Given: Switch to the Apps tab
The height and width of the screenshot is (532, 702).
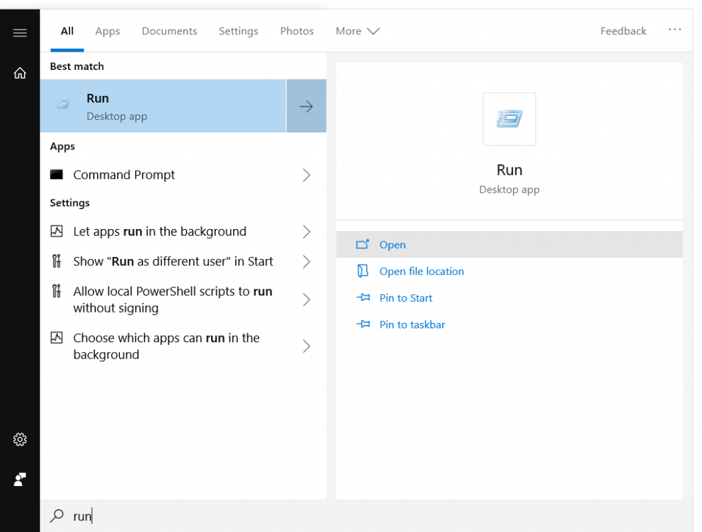Looking at the screenshot, I should coord(108,31).
